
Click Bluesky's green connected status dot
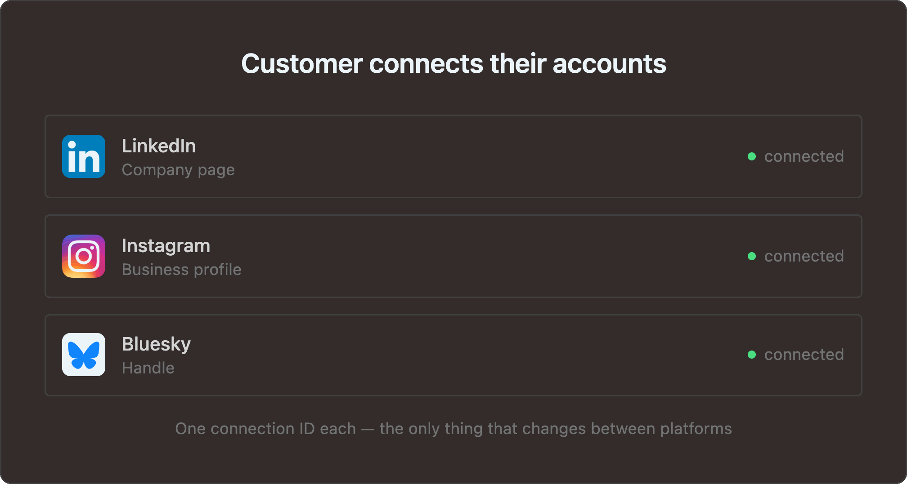(x=751, y=355)
